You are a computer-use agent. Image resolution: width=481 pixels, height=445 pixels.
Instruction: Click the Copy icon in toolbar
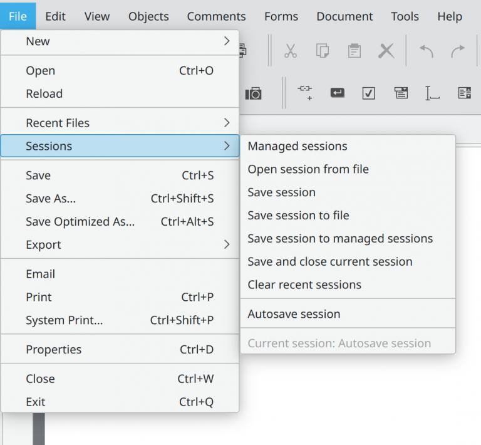[323, 51]
